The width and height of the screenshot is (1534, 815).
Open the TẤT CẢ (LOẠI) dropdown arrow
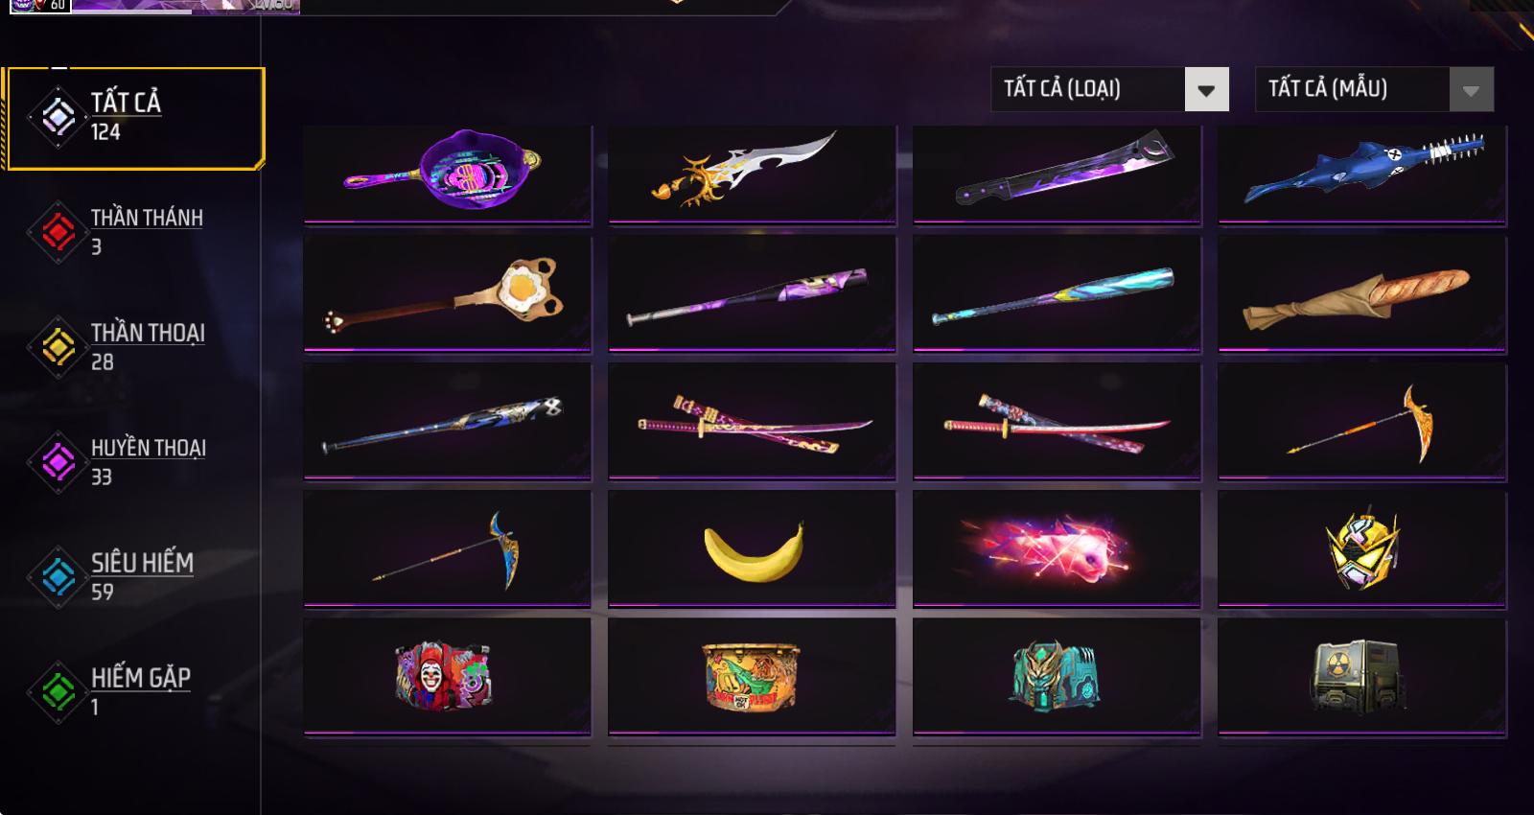click(x=1207, y=90)
